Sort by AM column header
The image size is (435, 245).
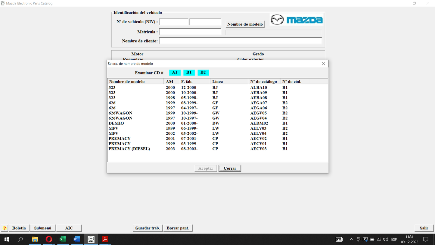172,82
